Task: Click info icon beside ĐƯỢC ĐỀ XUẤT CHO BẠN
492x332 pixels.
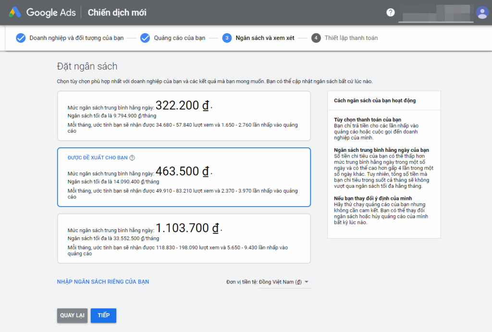Action: (132, 158)
